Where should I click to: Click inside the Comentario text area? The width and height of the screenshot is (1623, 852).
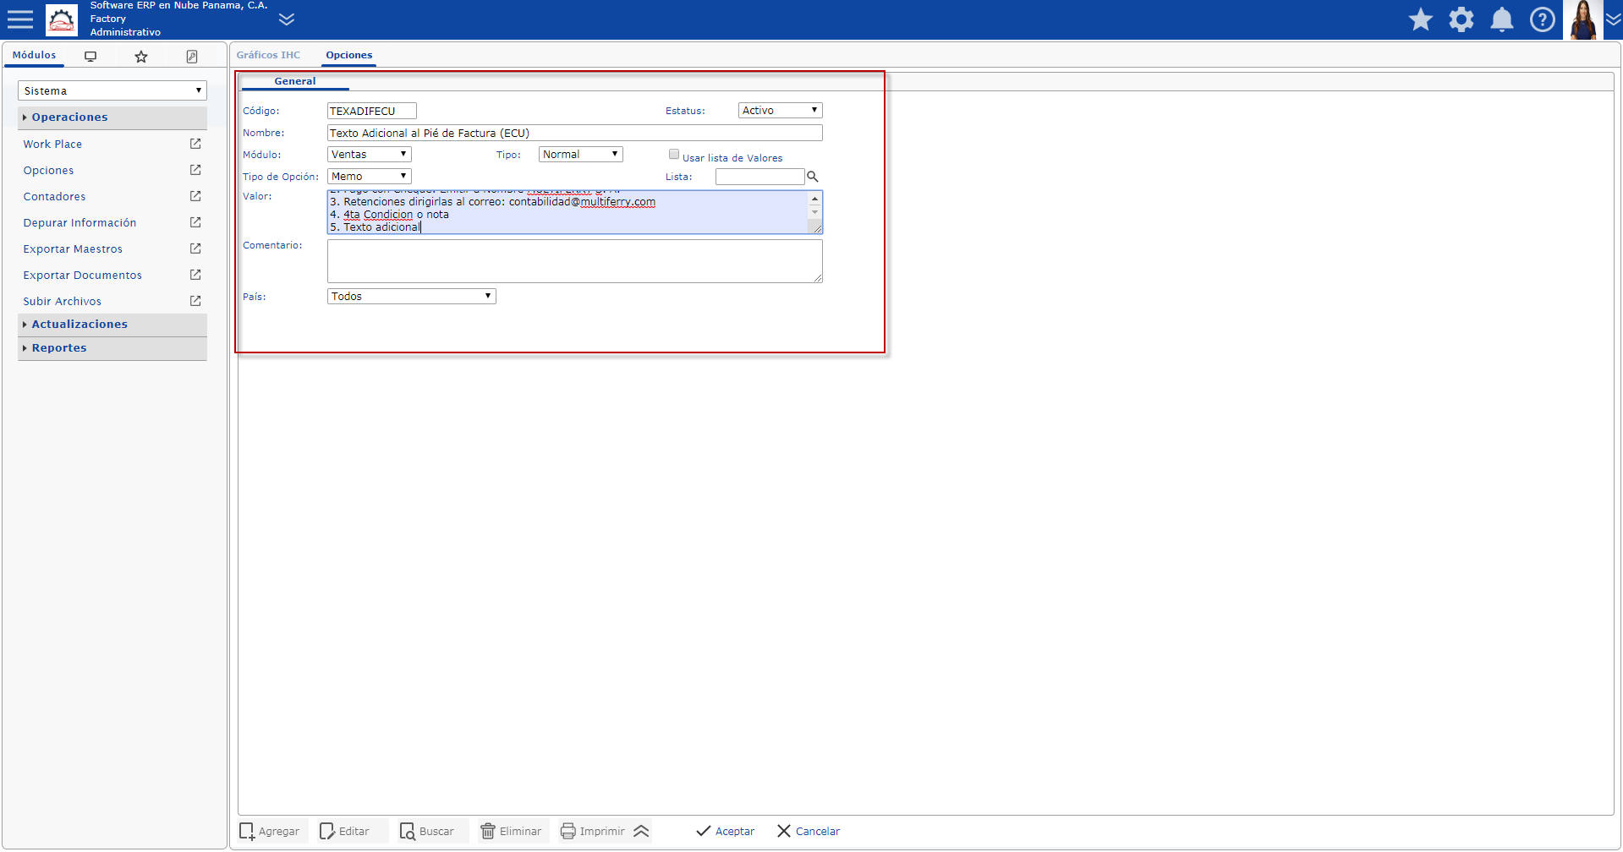coord(574,261)
